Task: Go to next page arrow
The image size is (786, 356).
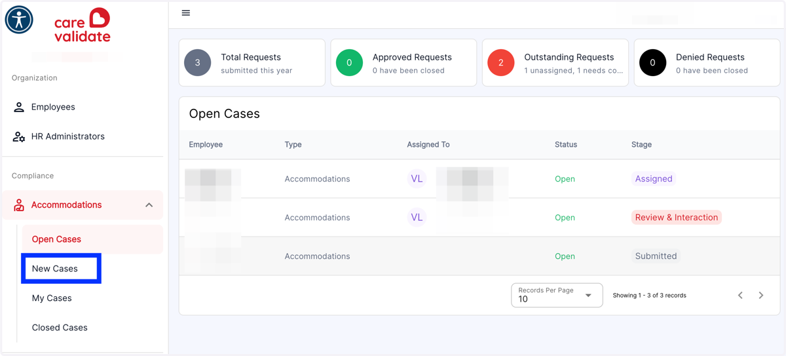Action: (x=761, y=296)
